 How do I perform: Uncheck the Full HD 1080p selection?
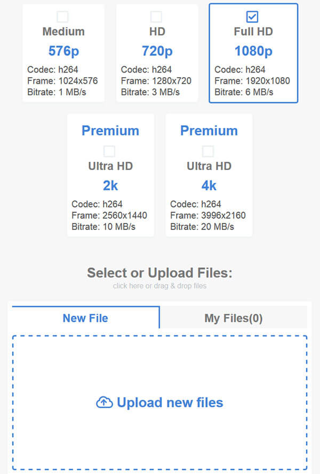tap(252, 15)
